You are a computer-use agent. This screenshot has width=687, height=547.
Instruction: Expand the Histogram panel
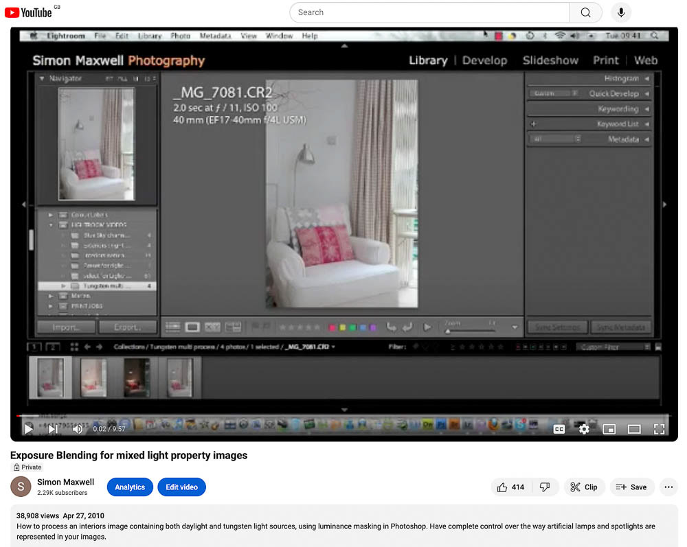pos(646,78)
